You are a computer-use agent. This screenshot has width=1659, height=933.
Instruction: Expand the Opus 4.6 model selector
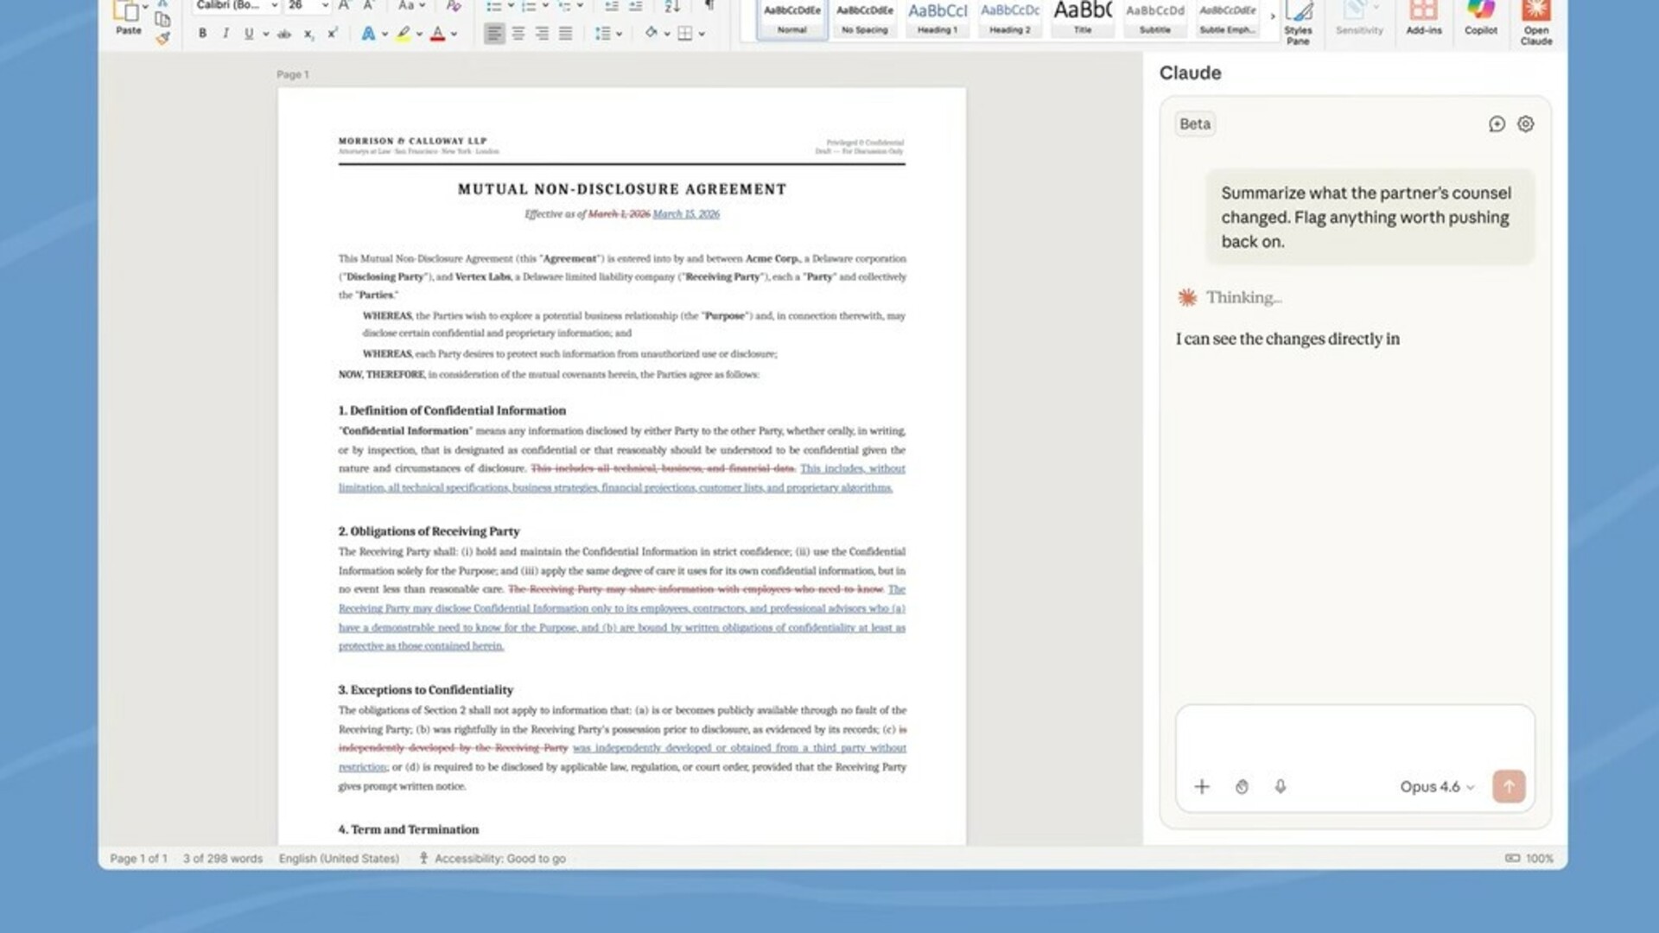[1437, 786]
